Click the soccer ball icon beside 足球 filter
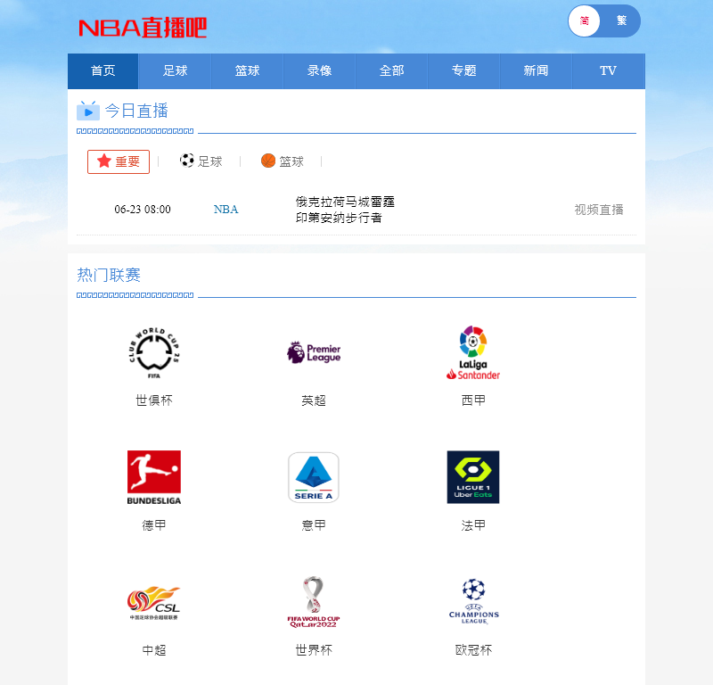This screenshot has height=685, width=713. pyautogui.click(x=187, y=161)
